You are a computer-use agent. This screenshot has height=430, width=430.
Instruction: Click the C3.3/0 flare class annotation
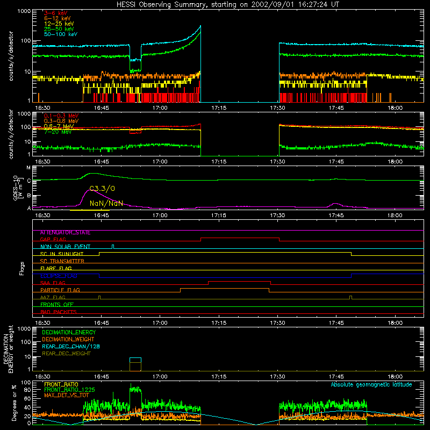pos(102,189)
